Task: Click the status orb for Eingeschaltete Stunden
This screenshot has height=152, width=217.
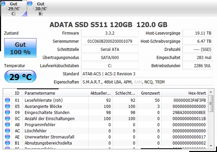Action: [7, 112]
